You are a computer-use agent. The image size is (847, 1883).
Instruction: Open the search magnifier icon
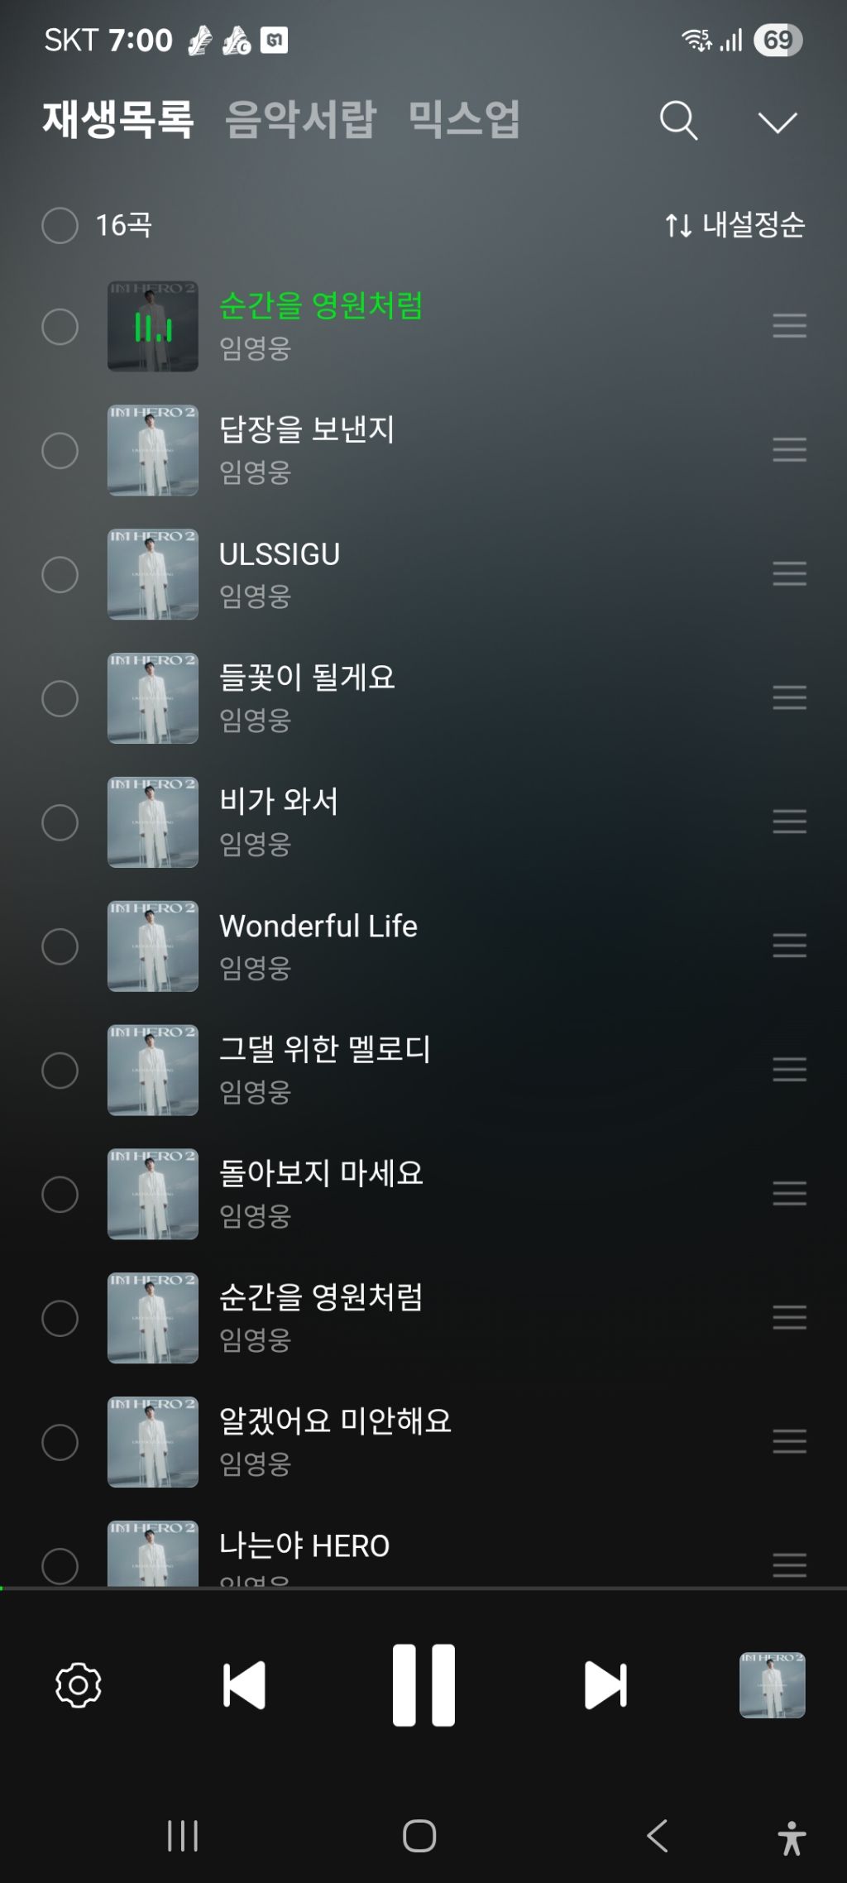[x=678, y=121]
